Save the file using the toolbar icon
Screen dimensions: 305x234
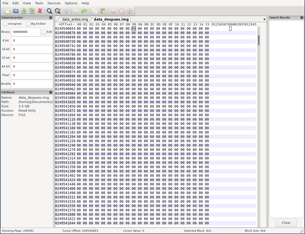tap(24, 11)
